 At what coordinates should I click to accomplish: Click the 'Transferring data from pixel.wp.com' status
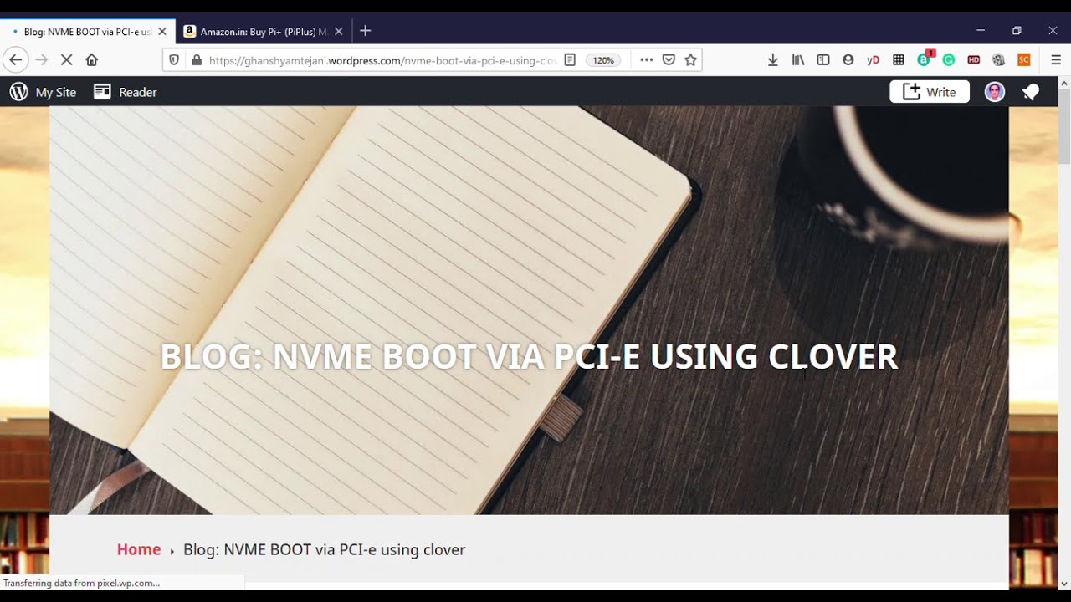[81, 583]
